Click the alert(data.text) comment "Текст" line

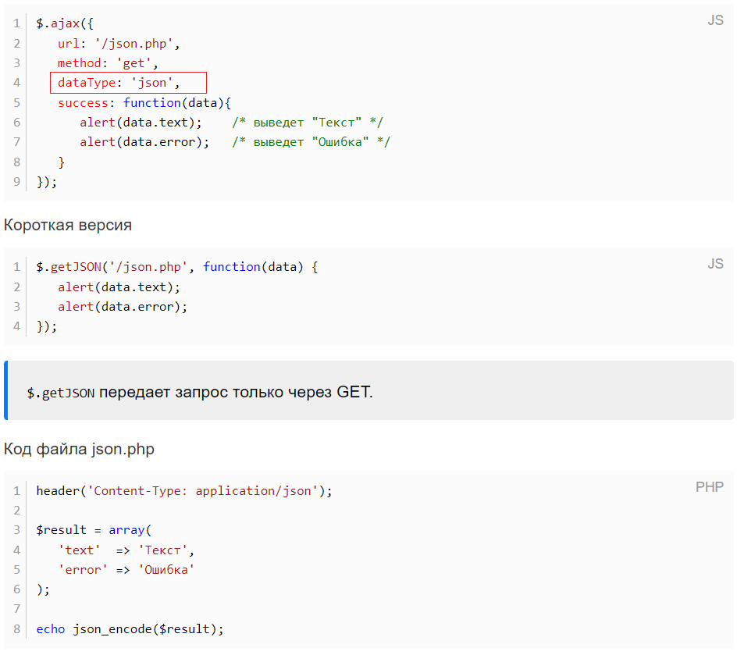231,123
